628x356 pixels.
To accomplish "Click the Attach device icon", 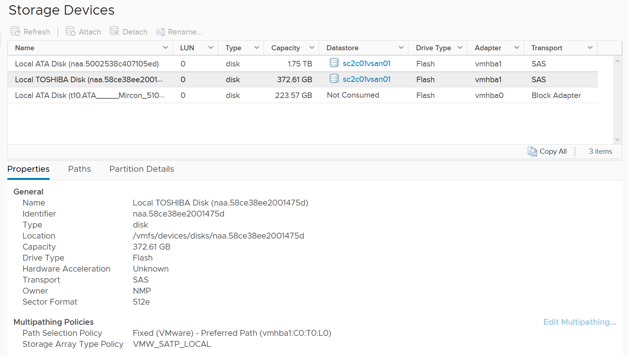I will (x=70, y=32).
